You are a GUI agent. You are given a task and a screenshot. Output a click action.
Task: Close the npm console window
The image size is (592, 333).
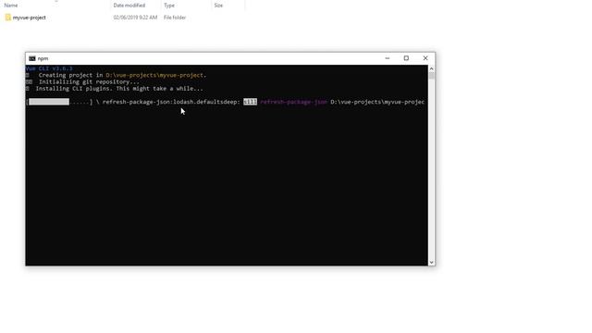tap(425, 58)
